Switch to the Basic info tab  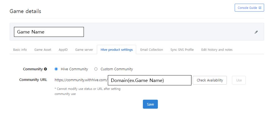(x=20, y=50)
